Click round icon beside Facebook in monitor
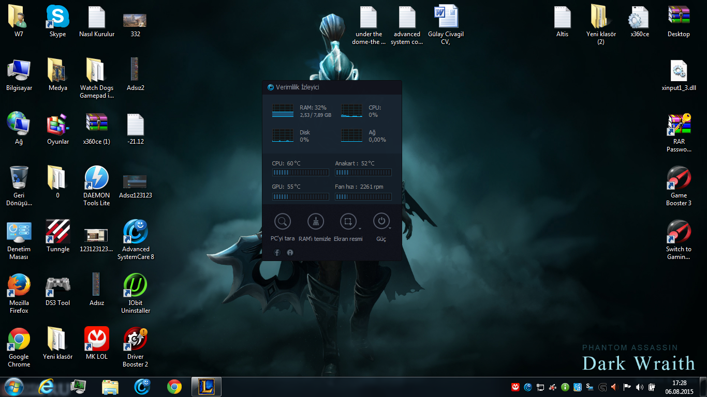Image resolution: width=707 pixels, height=397 pixels. tap(290, 252)
